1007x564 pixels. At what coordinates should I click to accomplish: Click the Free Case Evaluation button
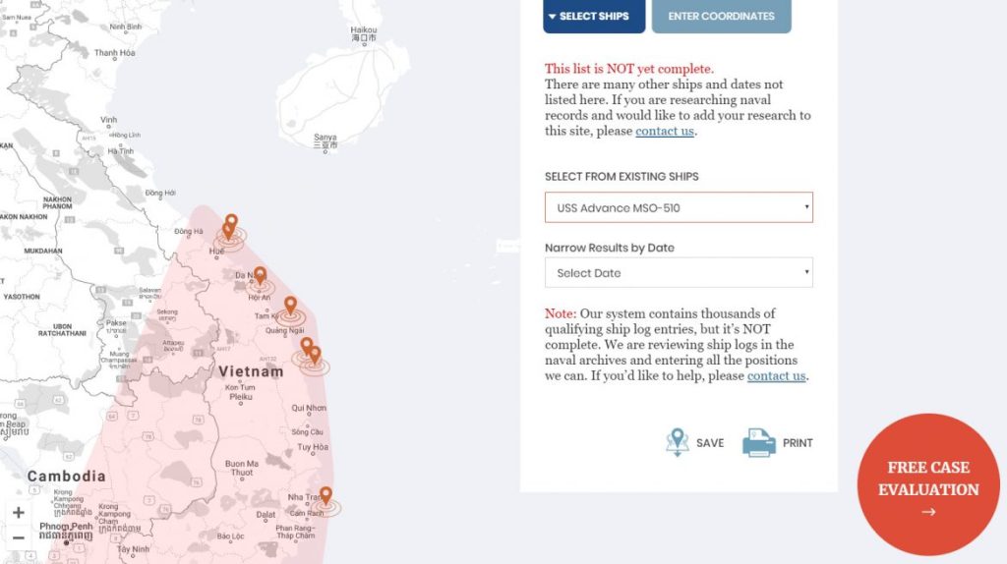point(928,485)
